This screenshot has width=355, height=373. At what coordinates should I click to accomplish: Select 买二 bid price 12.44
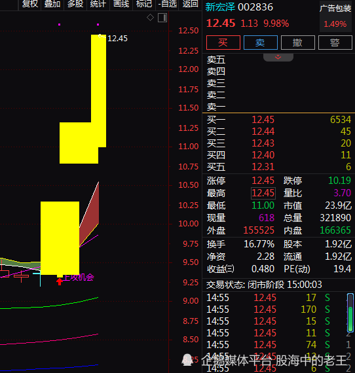(x=263, y=132)
